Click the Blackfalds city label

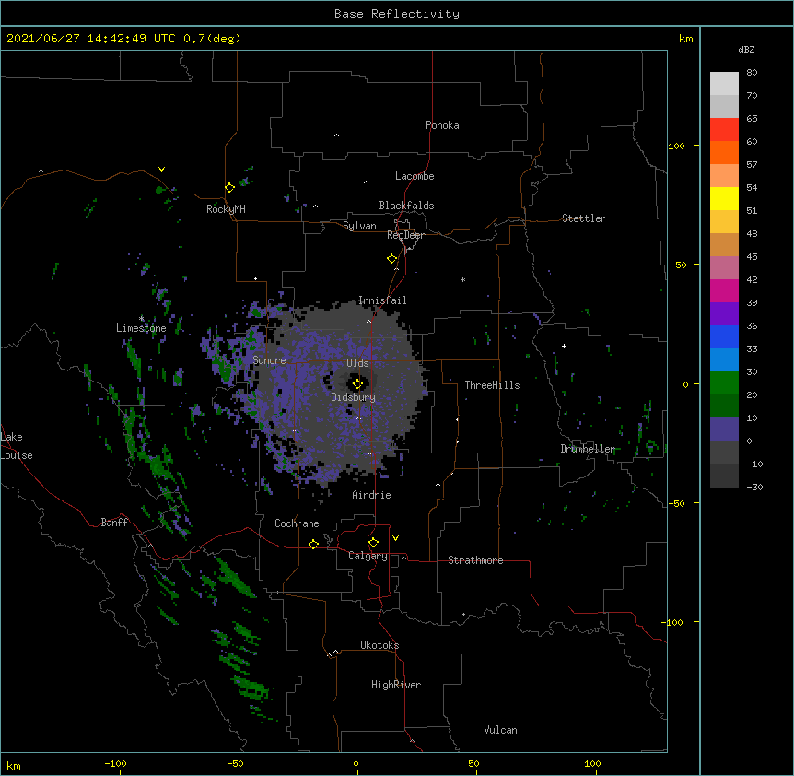coord(406,206)
